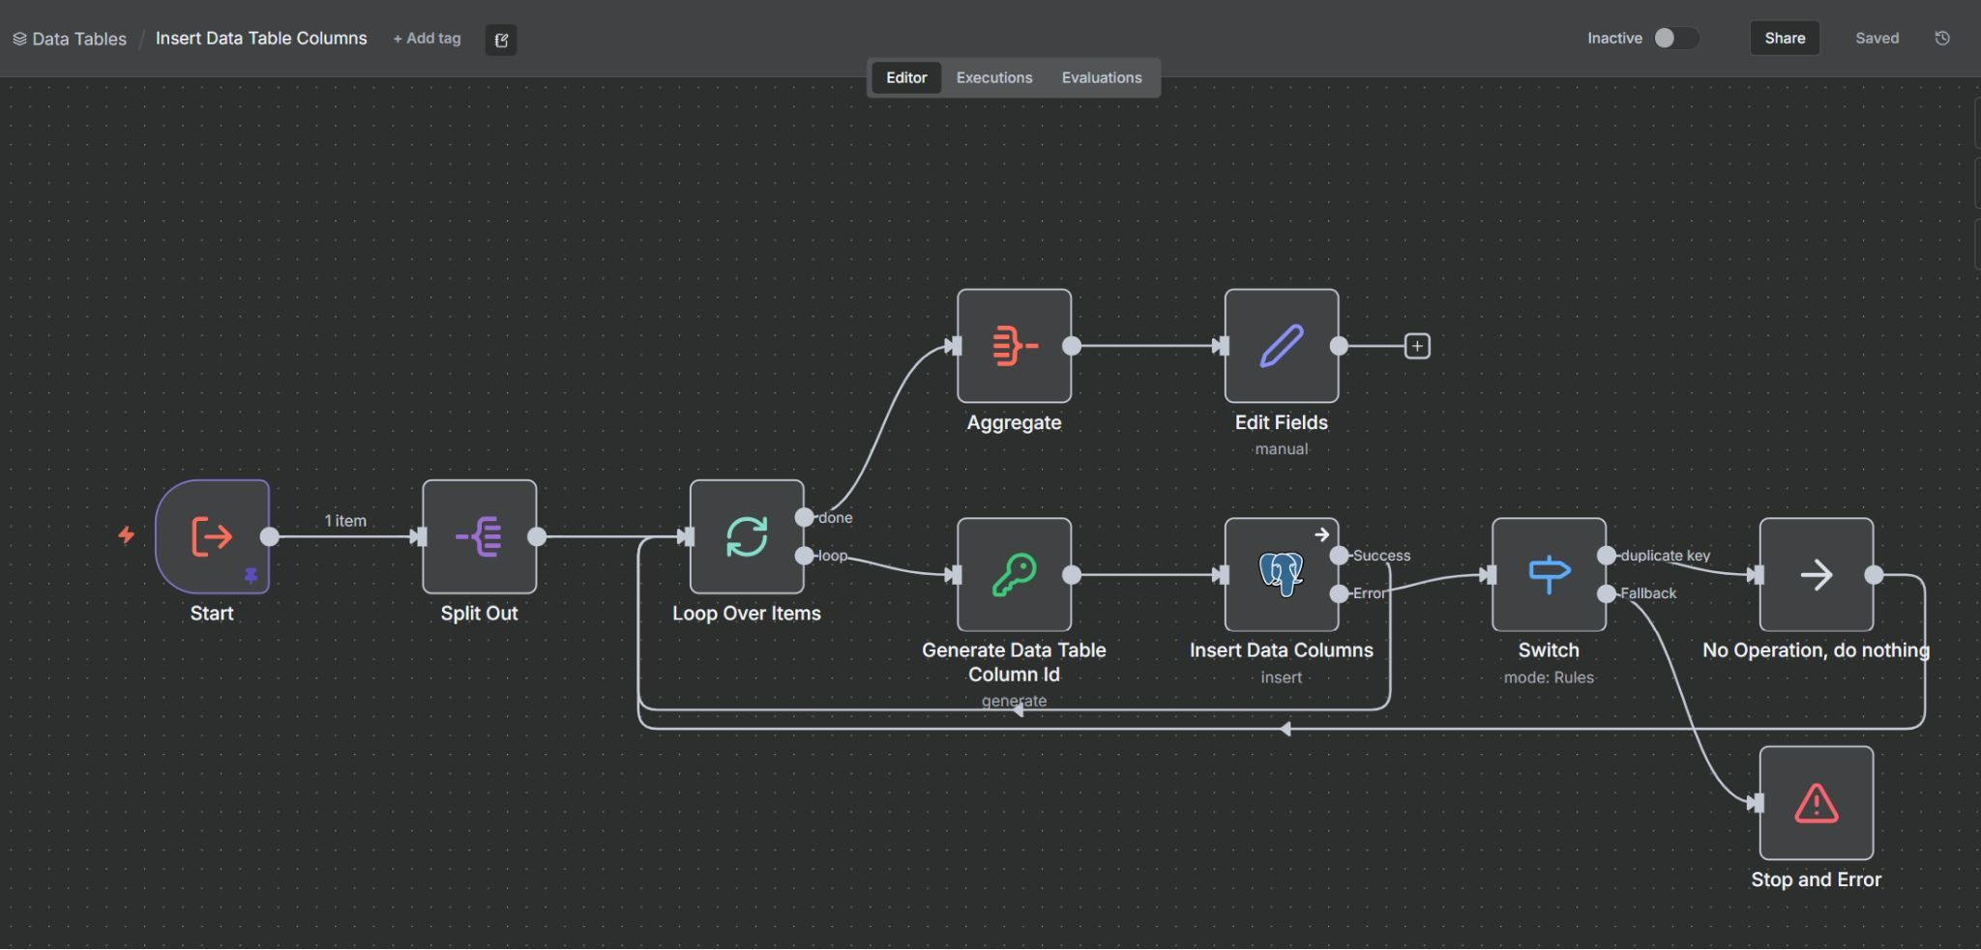Click the Share button
Viewport: 1981px width, 950px height.
[x=1784, y=38]
